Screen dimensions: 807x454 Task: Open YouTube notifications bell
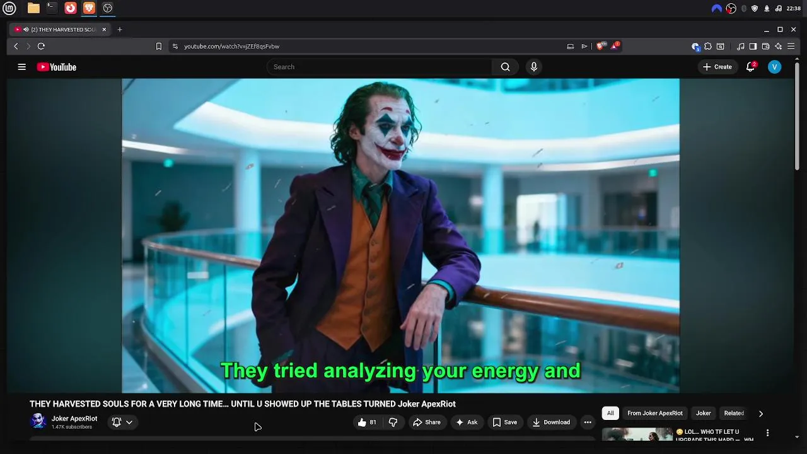750,67
